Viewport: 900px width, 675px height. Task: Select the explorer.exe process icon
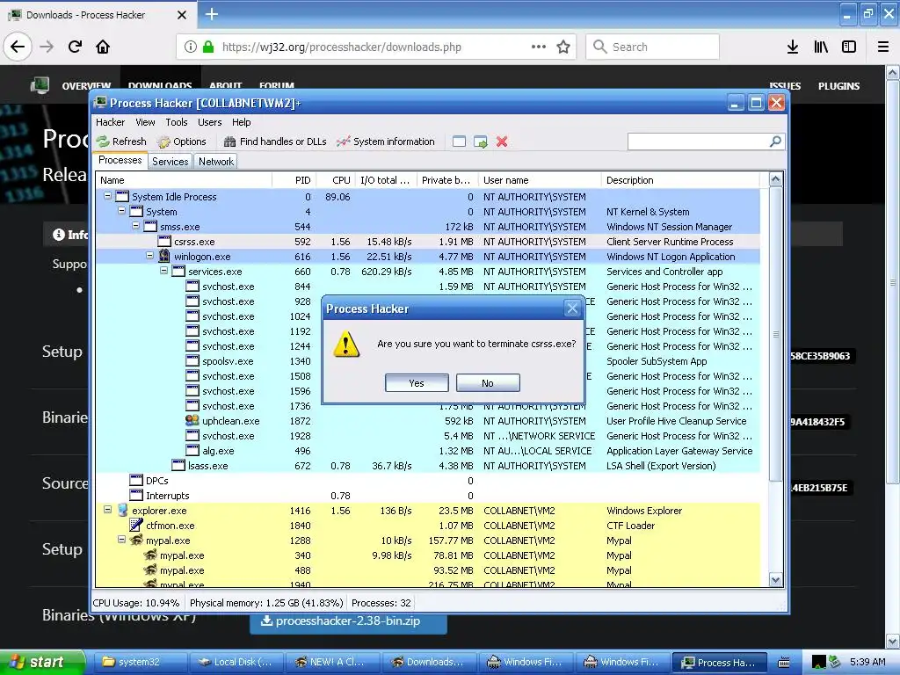click(x=122, y=511)
